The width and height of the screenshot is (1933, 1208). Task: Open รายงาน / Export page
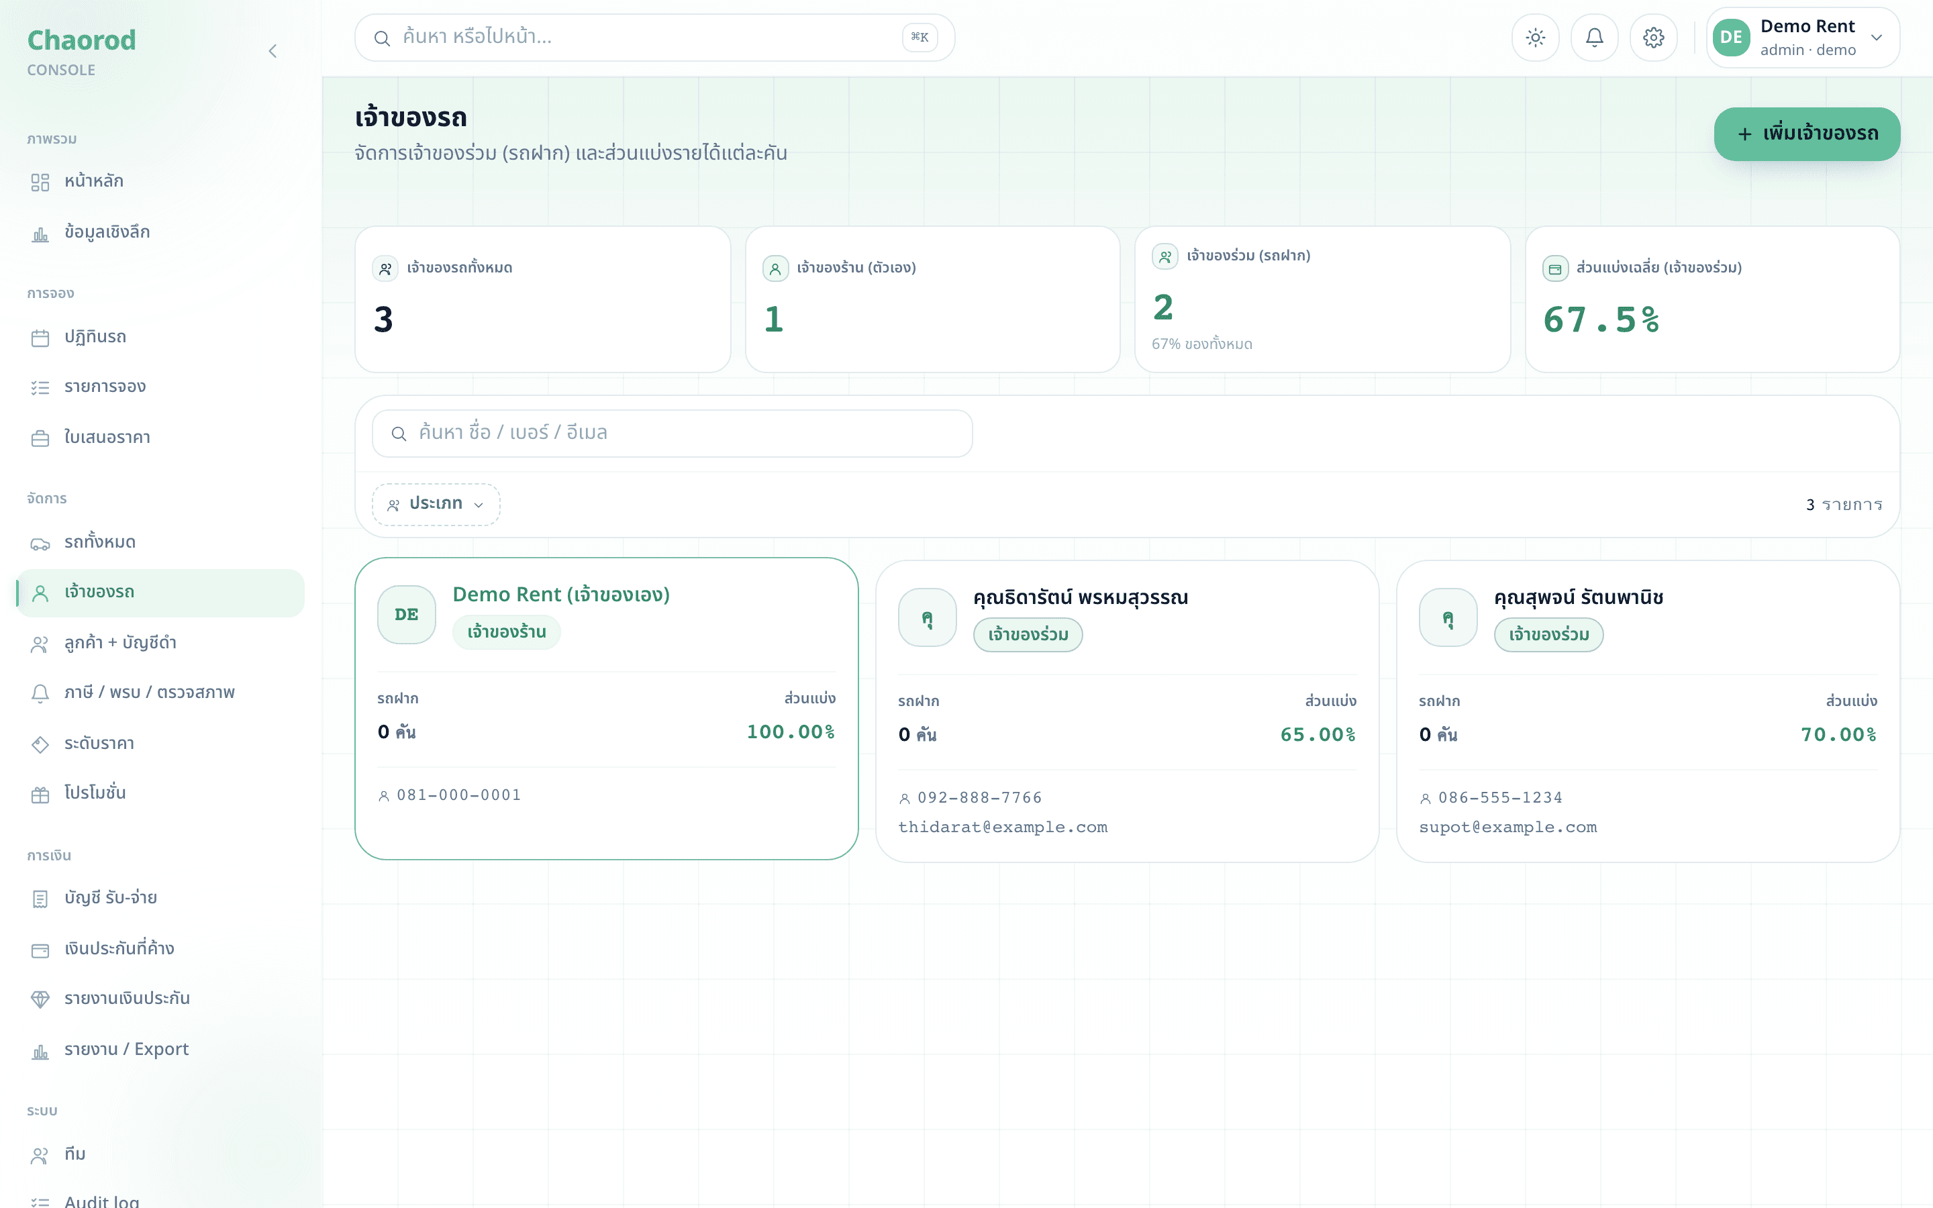[160, 1050]
